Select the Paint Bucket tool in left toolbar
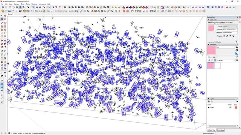Viewport: 241px width, 135px height. click(x=2, y=19)
